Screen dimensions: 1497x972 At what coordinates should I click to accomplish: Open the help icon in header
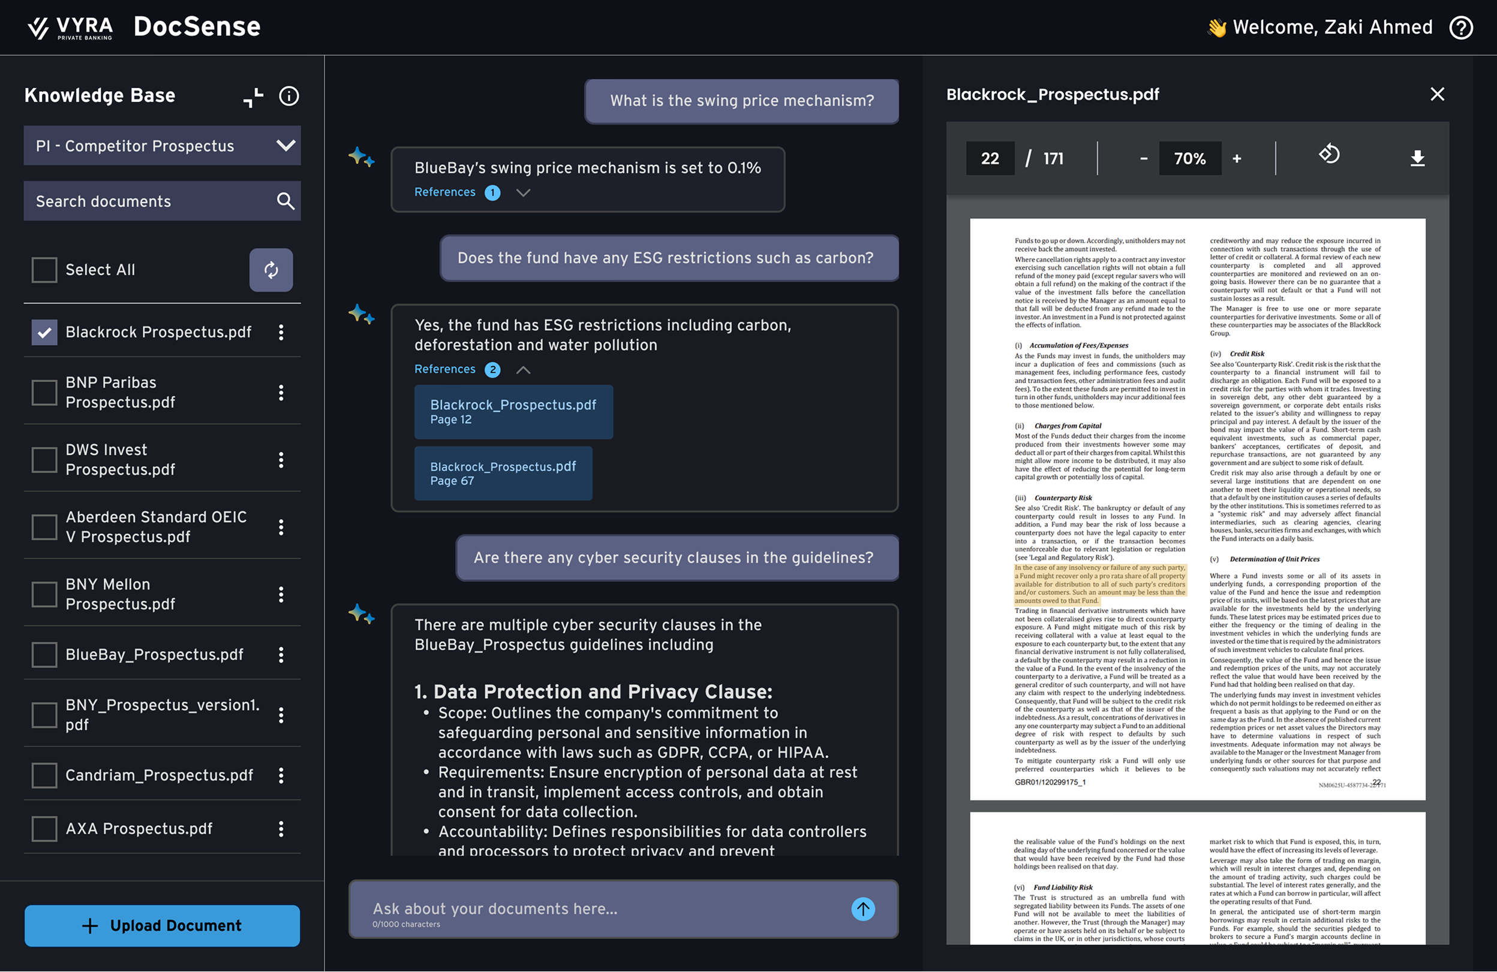click(x=1461, y=28)
